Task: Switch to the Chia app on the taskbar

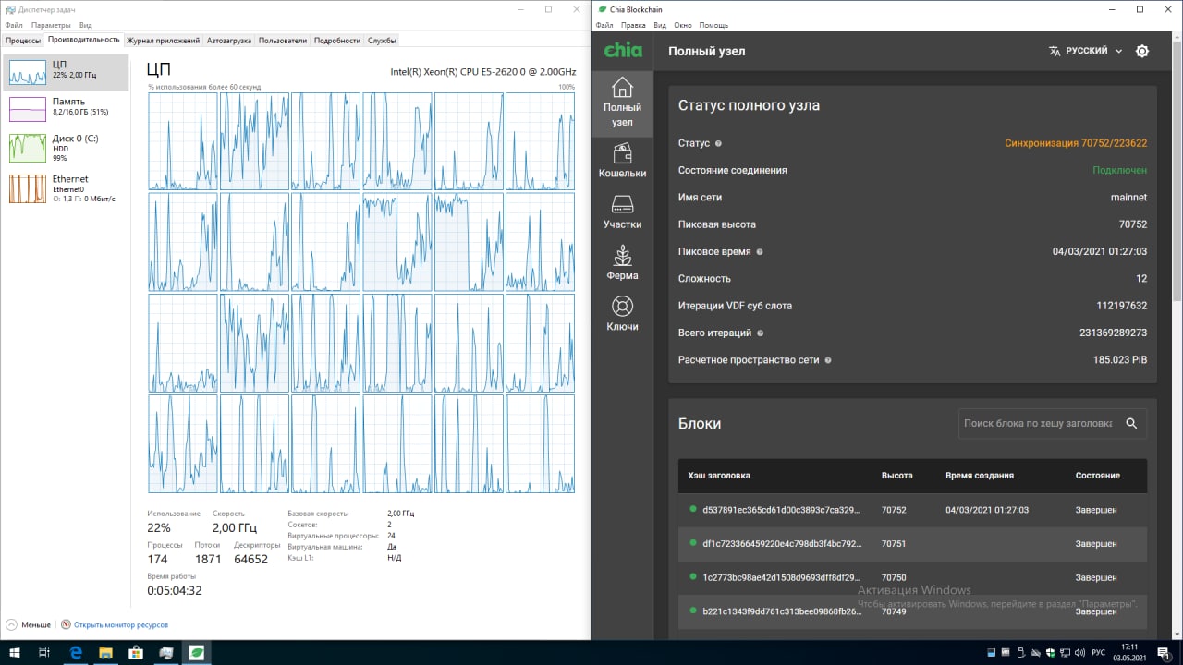Action: coord(196,652)
